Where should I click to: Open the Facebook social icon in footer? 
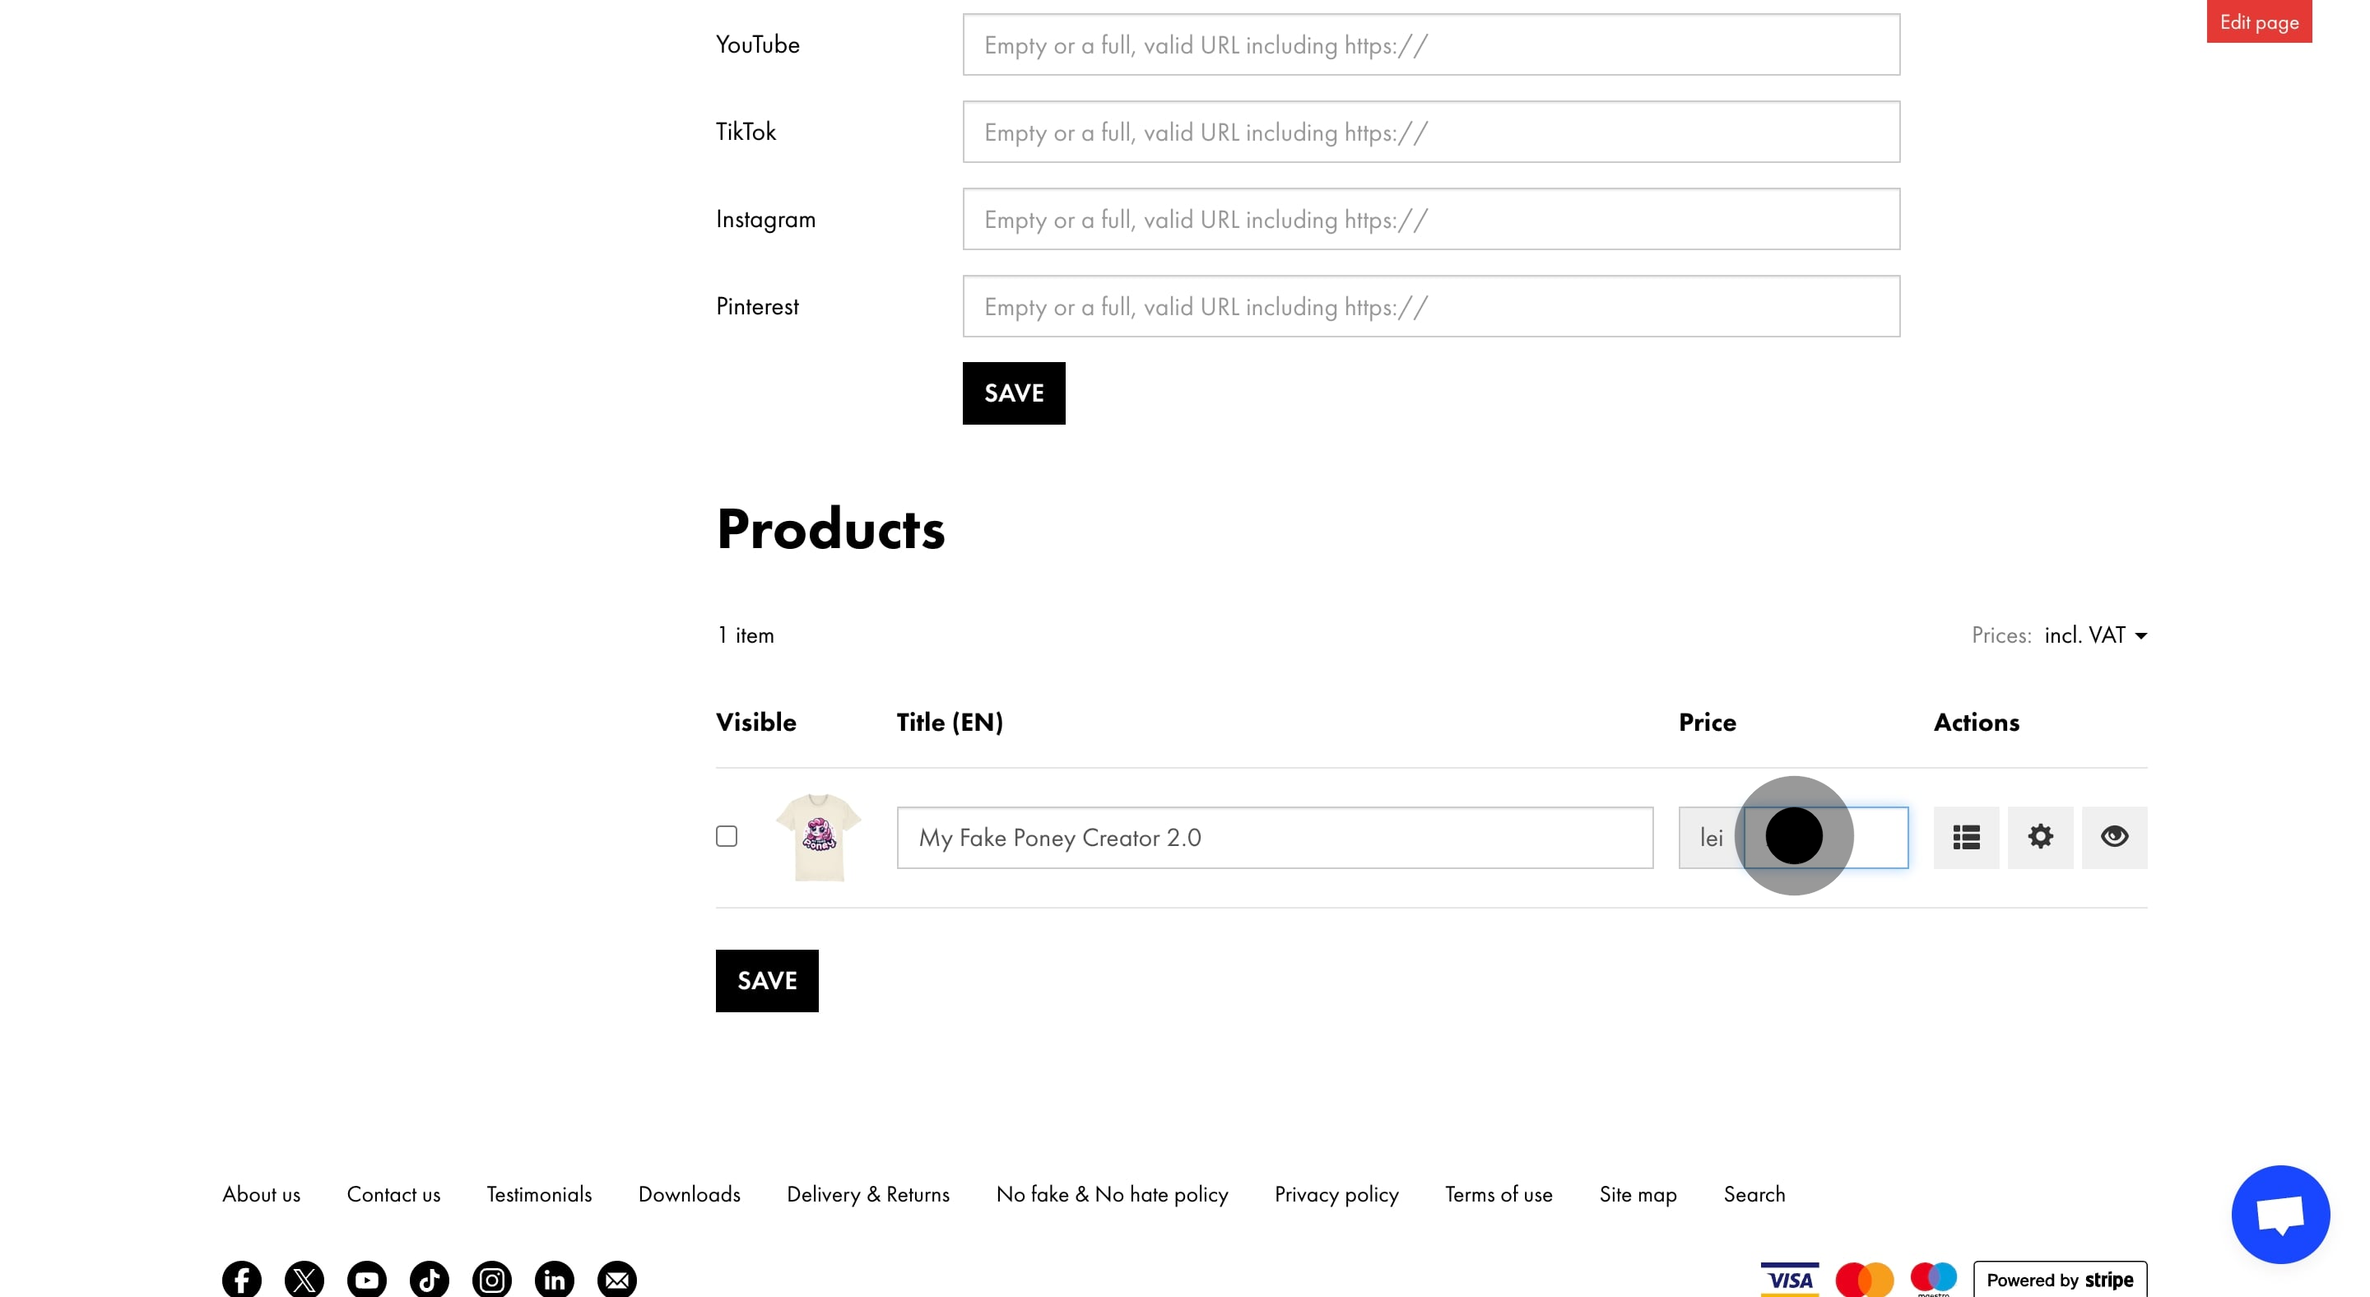[241, 1279]
